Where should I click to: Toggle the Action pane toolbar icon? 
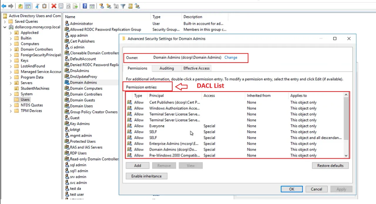click(x=92, y=6)
